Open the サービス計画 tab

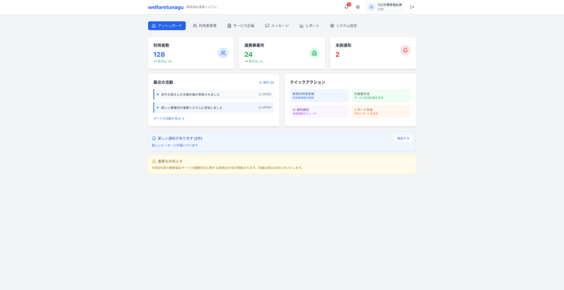241,26
